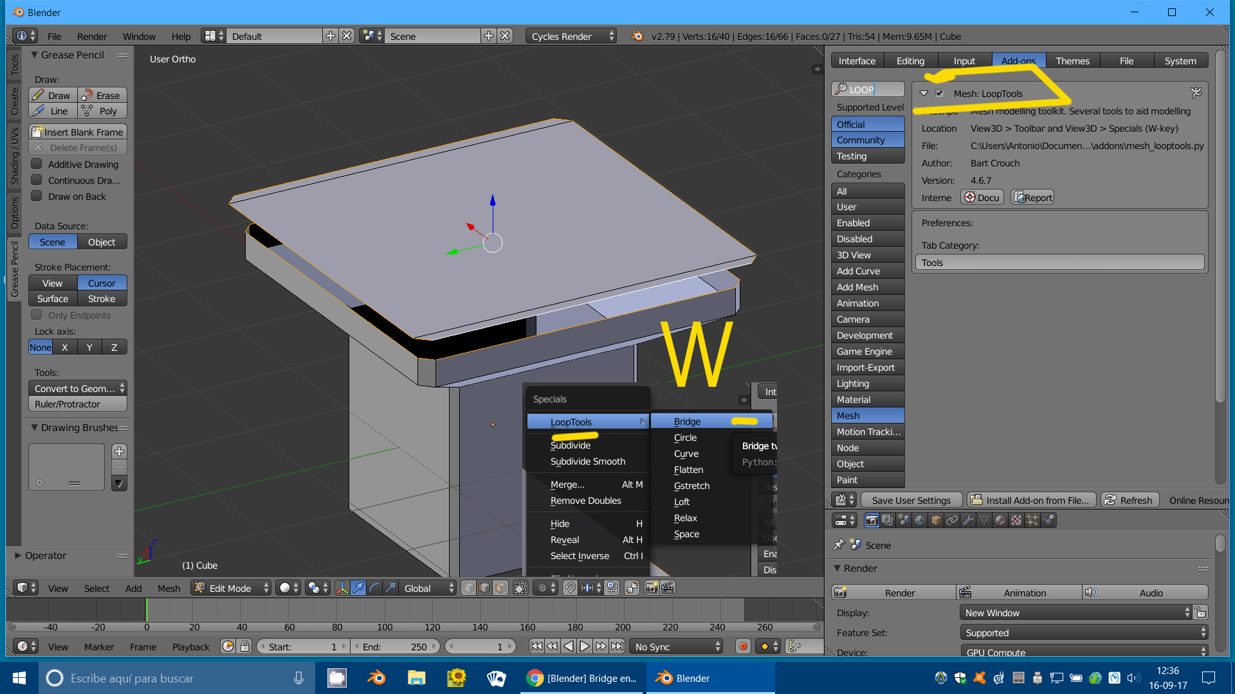This screenshot has width=1235, height=694.
Task: Click the Texture checkerboard properties icon
Action: 1016,520
